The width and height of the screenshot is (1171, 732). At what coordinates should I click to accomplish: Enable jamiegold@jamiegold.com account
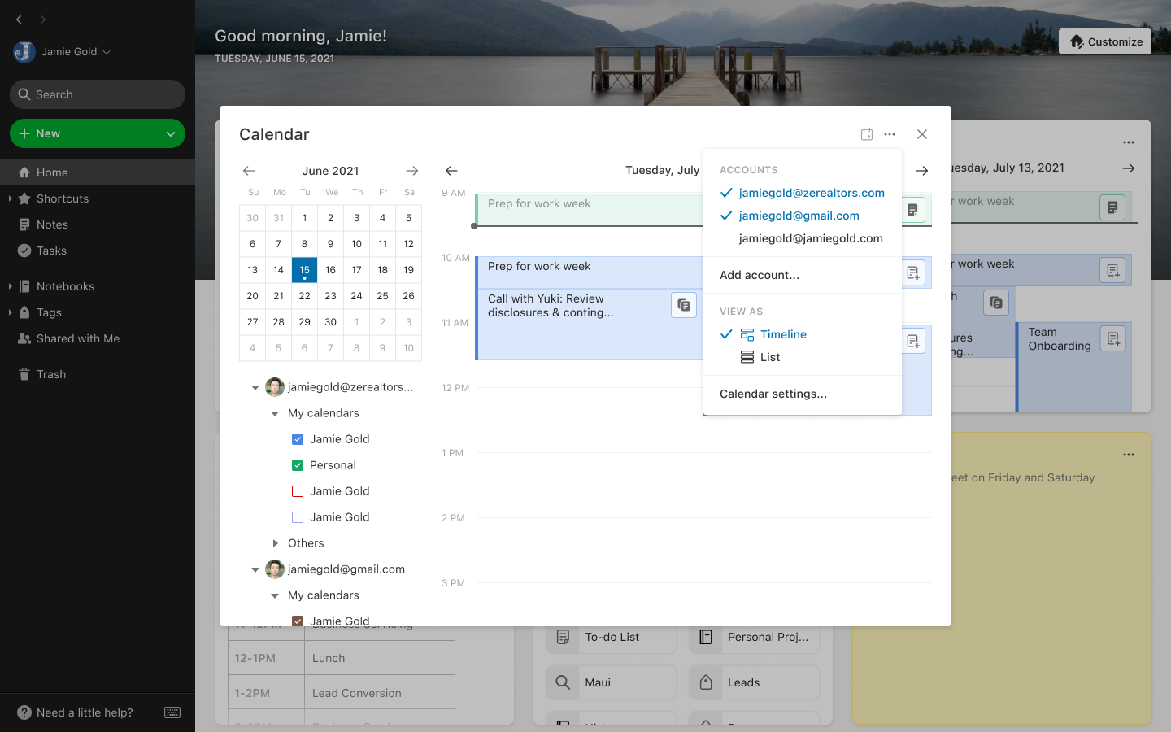803,238
